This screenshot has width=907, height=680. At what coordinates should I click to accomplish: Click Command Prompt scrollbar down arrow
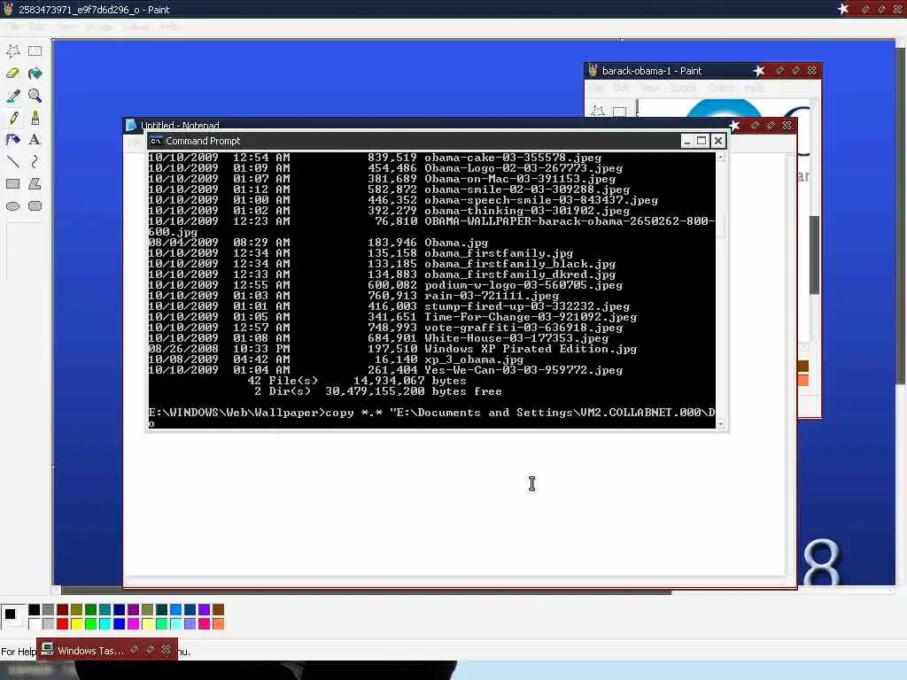point(721,424)
